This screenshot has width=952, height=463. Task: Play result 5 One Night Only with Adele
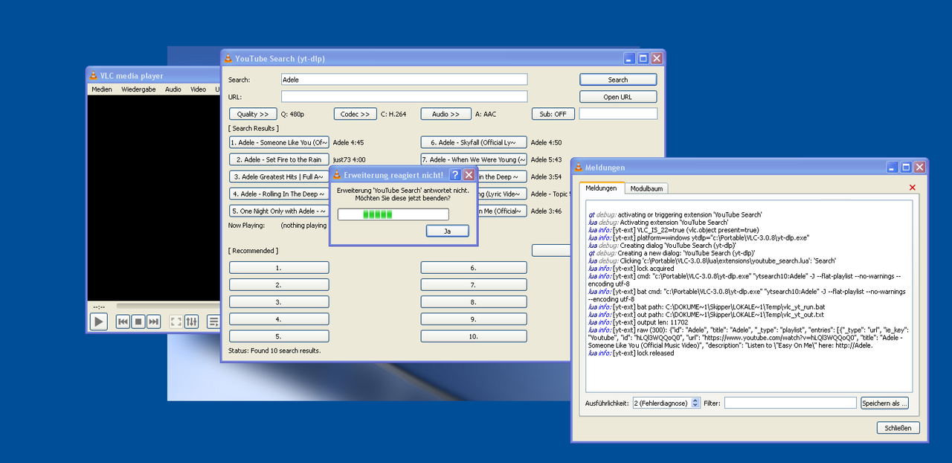coord(279,211)
